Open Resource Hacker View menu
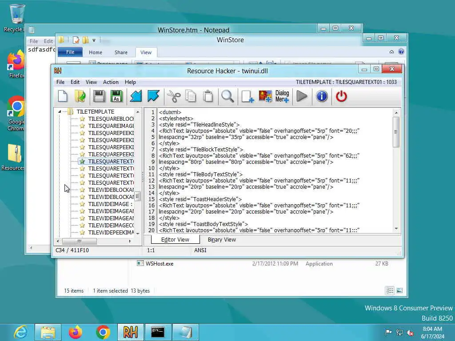Screen dimensions: 455x341 [91, 82]
